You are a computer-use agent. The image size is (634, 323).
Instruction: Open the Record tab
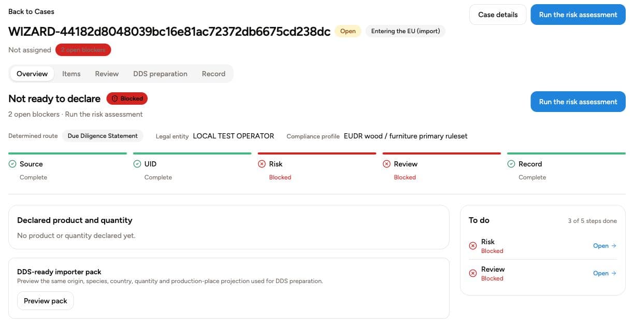click(213, 74)
